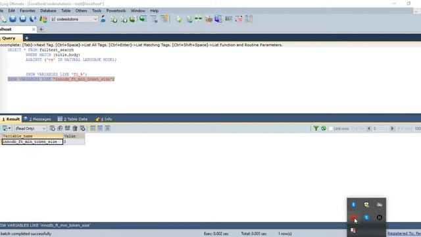Open the Tools menu
Screen dimensions: 421x237
tap(97, 11)
